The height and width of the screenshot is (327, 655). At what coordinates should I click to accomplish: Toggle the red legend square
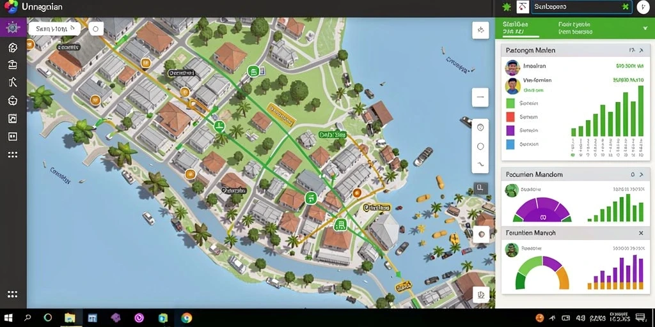tap(510, 117)
